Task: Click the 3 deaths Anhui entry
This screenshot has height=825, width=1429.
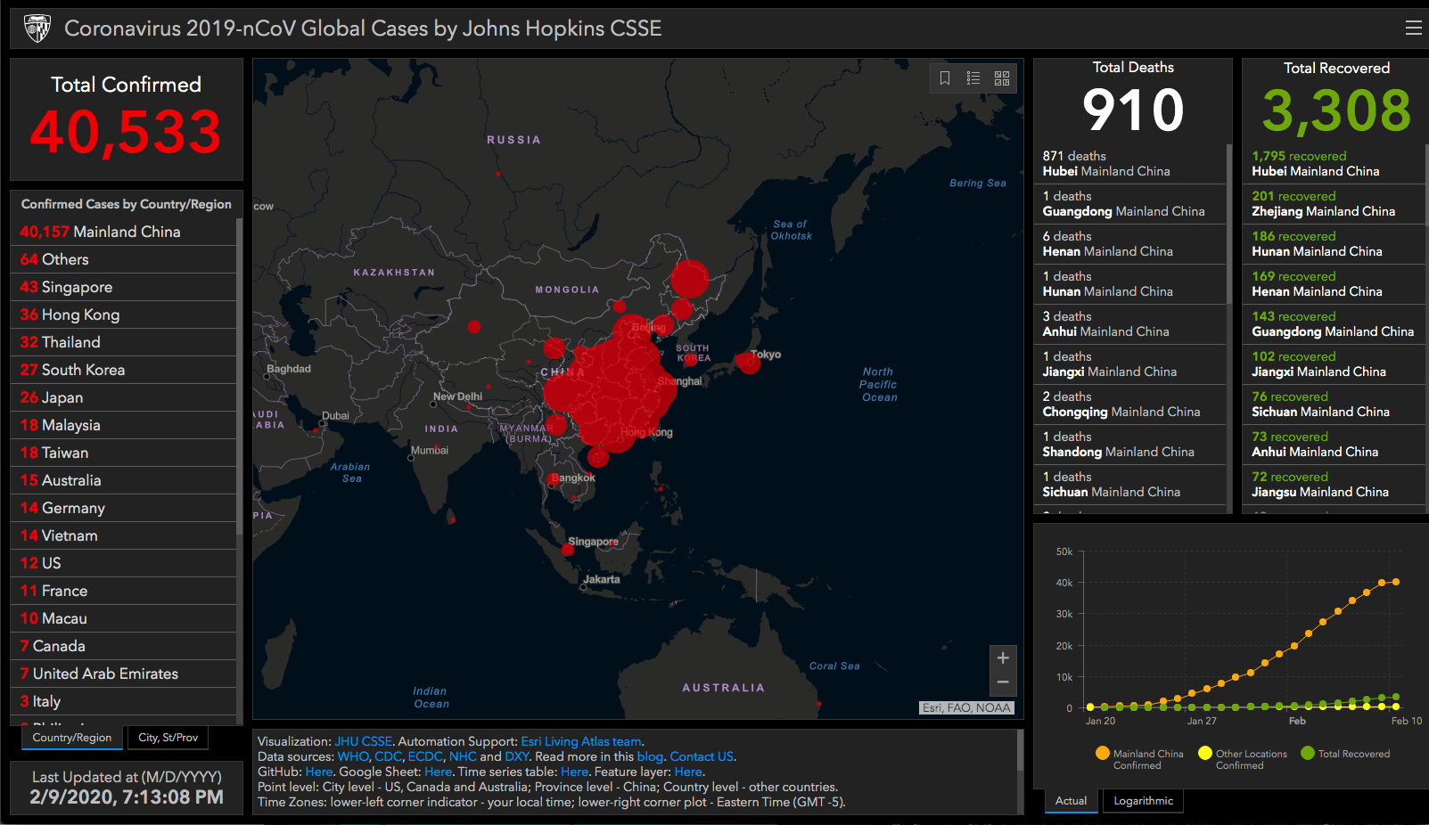Action: (1130, 324)
